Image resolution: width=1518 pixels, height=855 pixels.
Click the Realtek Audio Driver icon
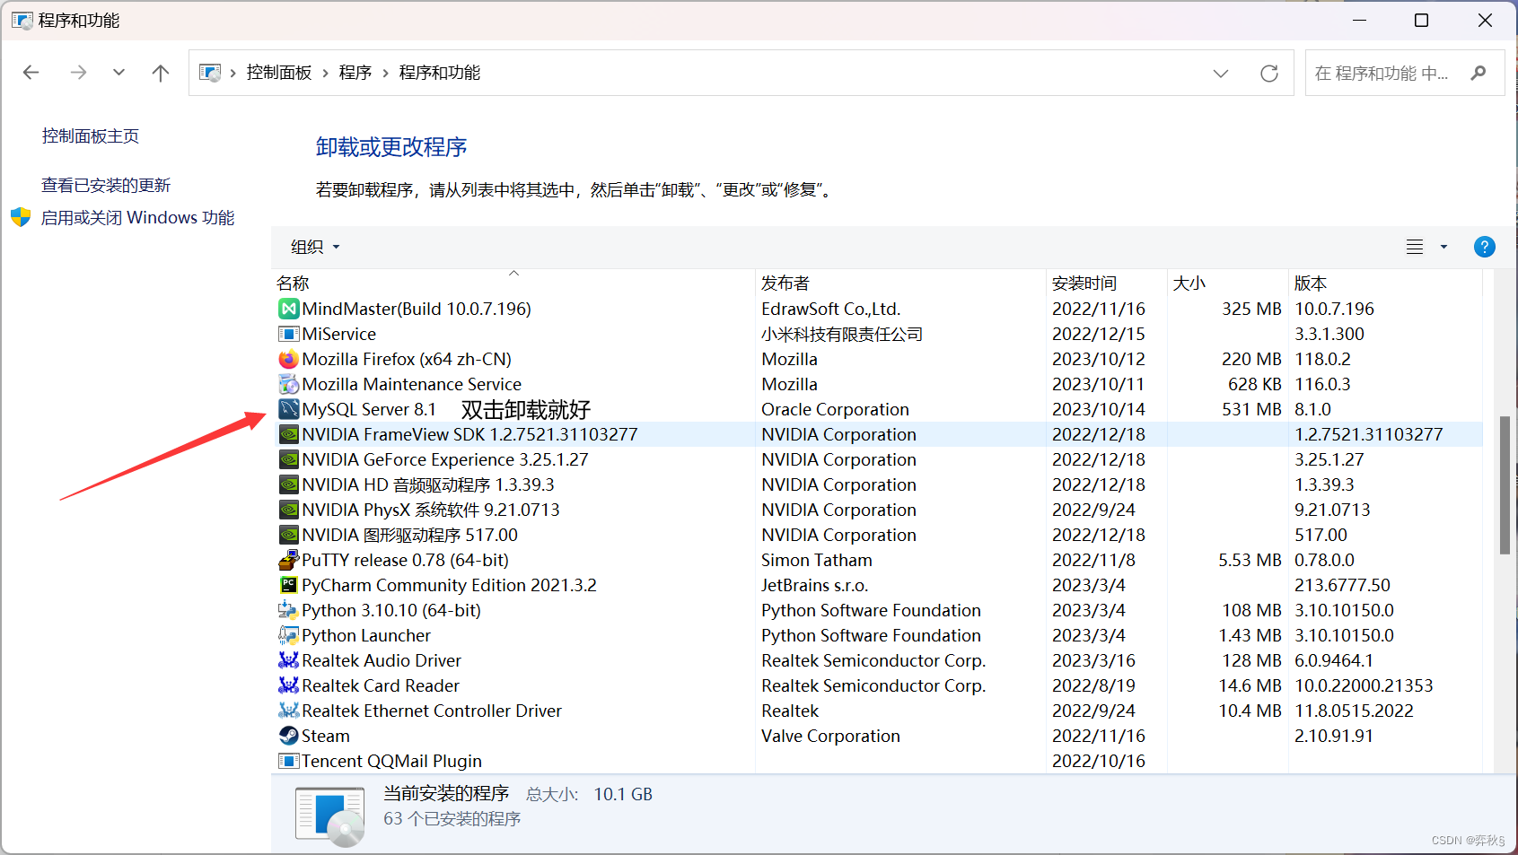288,661
